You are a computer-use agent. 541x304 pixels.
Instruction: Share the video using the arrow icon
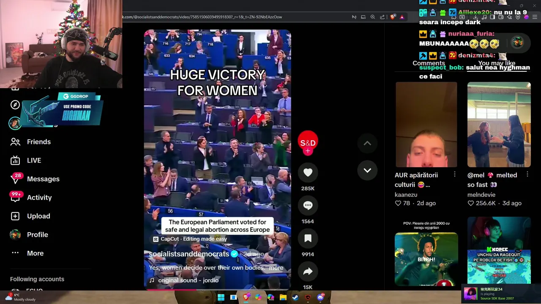click(x=308, y=271)
